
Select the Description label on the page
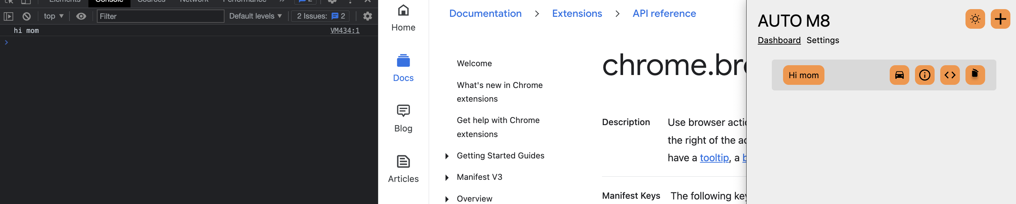click(x=626, y=122)
